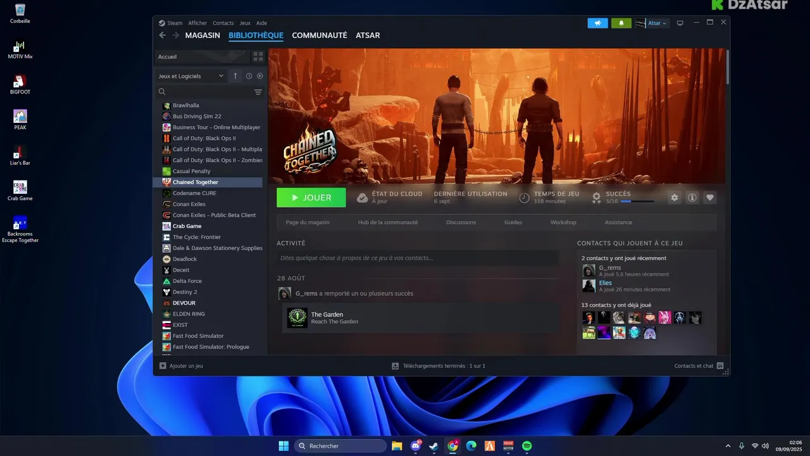810x456 pixels.
Task: Toggle ready-to-play filter icon
Action: [x=259, y=76]
